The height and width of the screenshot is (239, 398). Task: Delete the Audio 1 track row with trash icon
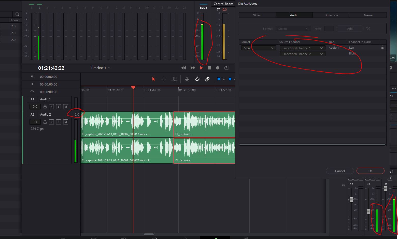tap(382, 48)
